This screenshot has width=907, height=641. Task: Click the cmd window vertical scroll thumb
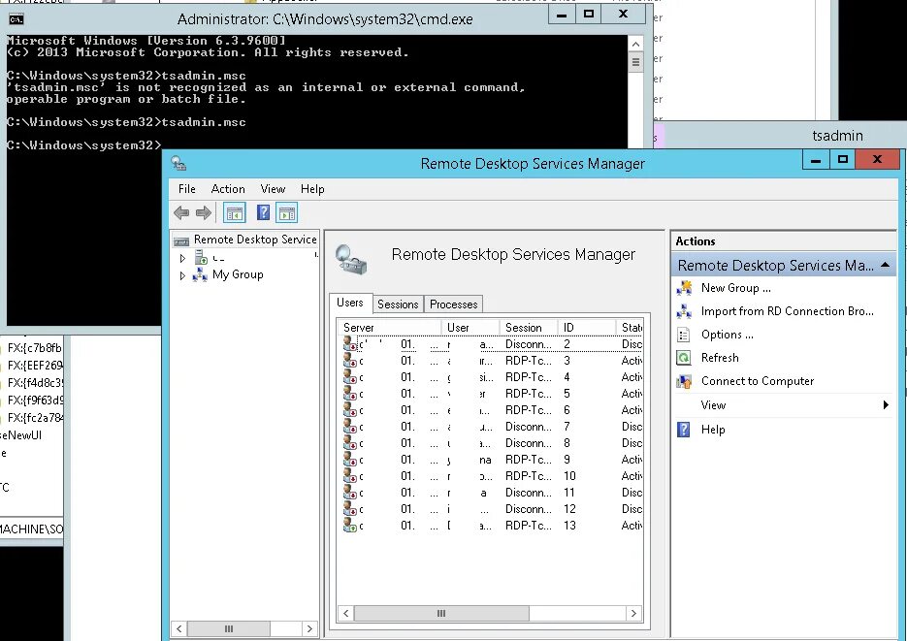[x=635, y=62]
